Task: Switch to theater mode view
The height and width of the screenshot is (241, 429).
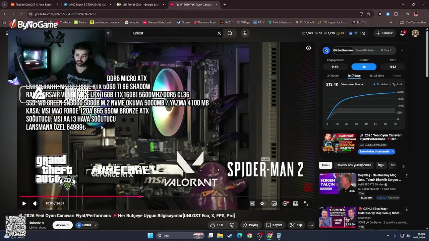Action: 296,204
